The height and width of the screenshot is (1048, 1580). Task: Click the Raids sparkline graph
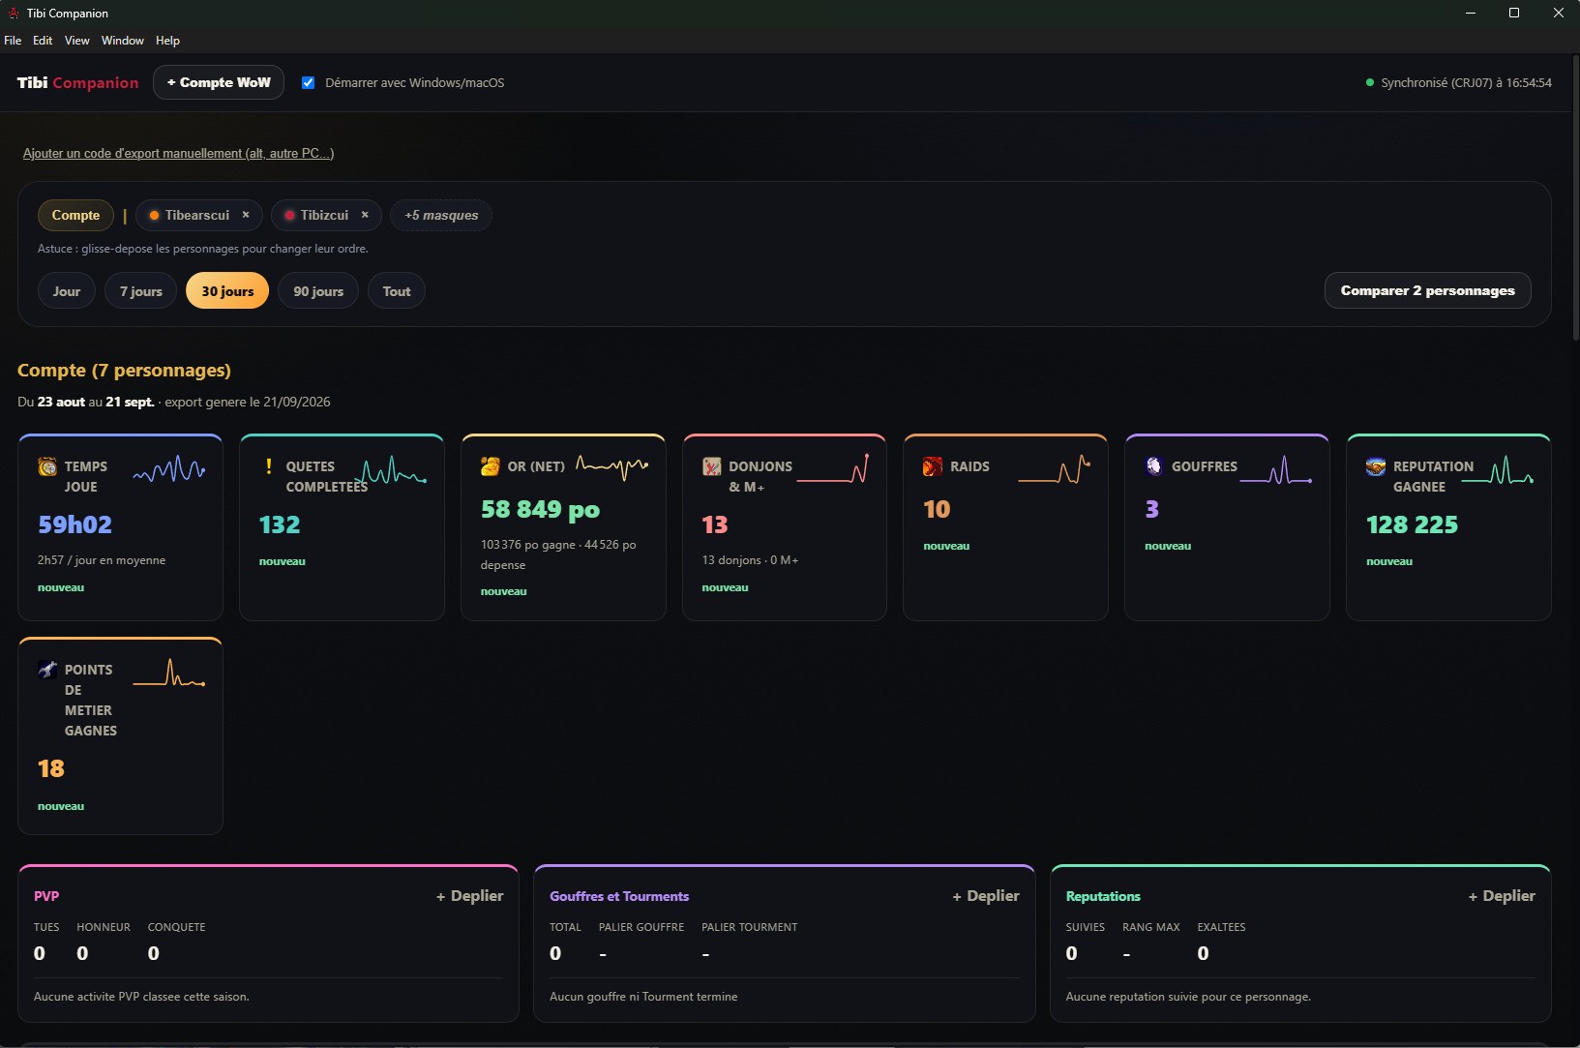[x=1055, y=469]
